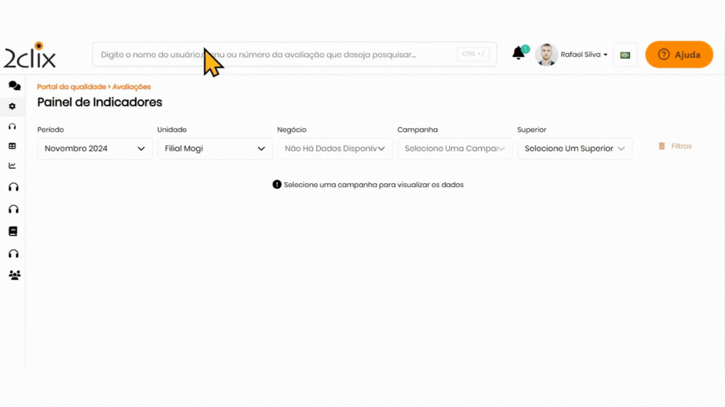Click the top search input field

click(x=277, y=55)
